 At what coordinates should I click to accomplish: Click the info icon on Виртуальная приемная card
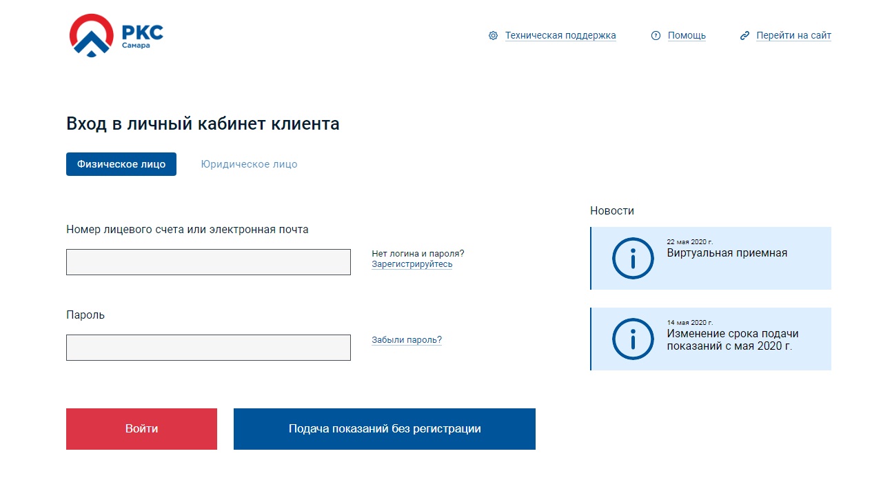point(633,258)
